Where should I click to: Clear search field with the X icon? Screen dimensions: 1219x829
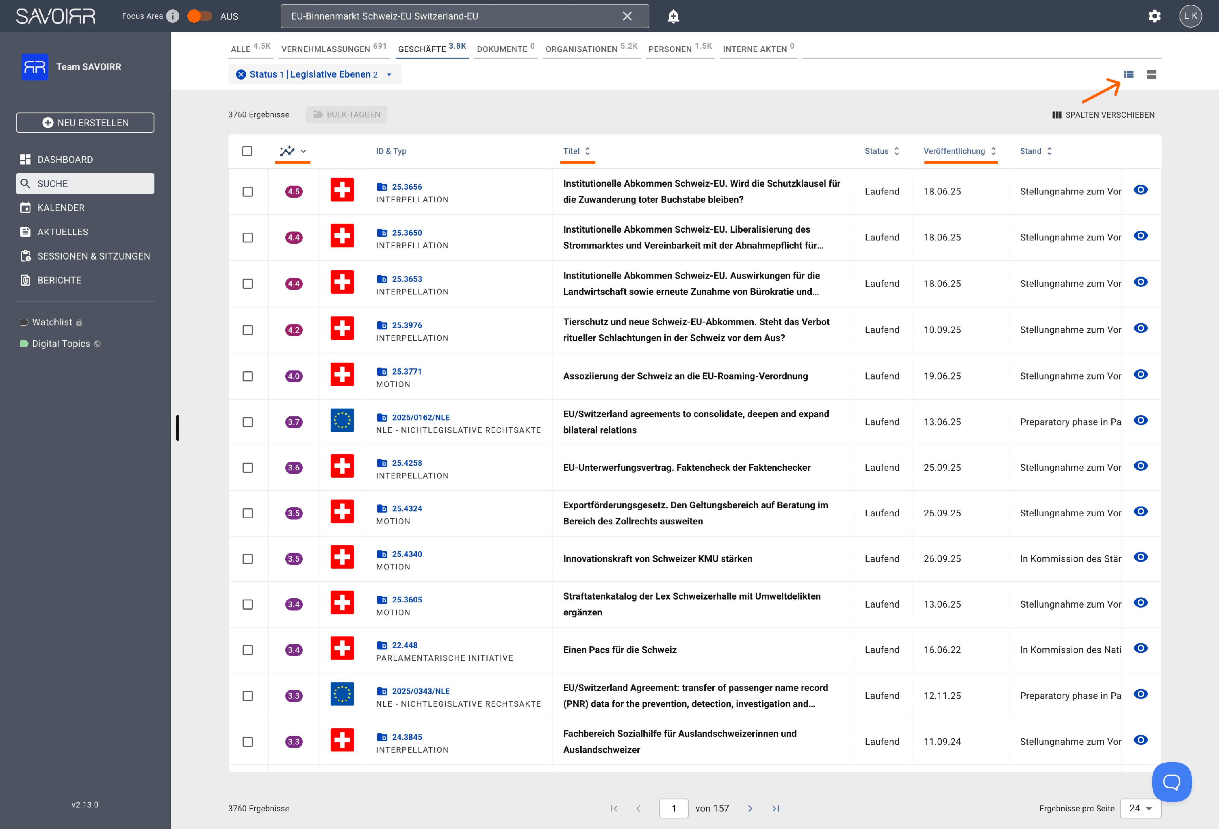(627, 16)
